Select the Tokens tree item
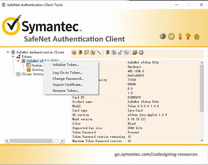 (27, 57)
